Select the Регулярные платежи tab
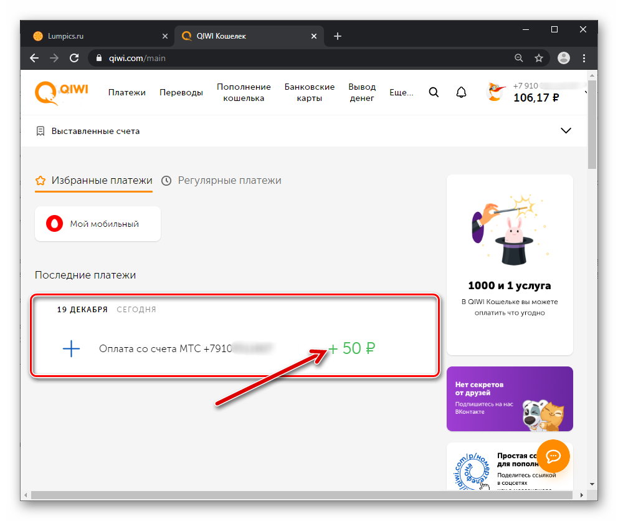Viewport: 618px width, 521px height. (222, 181)
